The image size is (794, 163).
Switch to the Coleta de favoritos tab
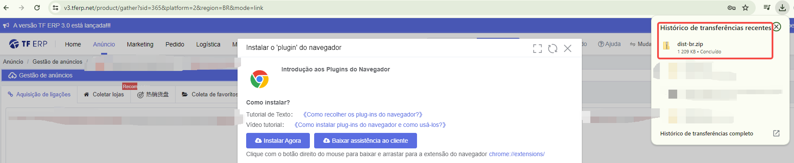[210, 94]
